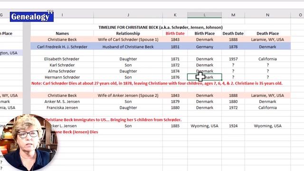Image resolution: width=304 pixels, height=171 pixels.
Task: Select birth year 1885 cell
Action: point(175,126)
